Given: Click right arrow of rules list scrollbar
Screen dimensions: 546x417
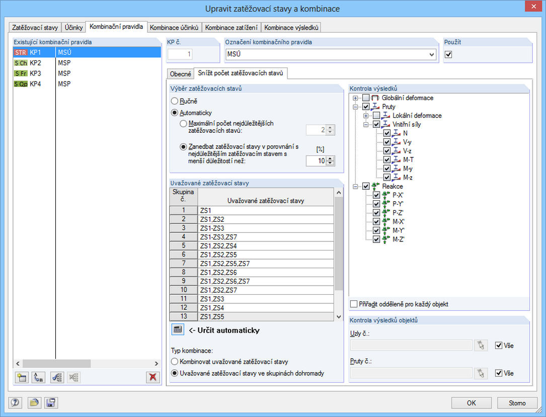Looking at the screenshot, I should click(157, 363).
